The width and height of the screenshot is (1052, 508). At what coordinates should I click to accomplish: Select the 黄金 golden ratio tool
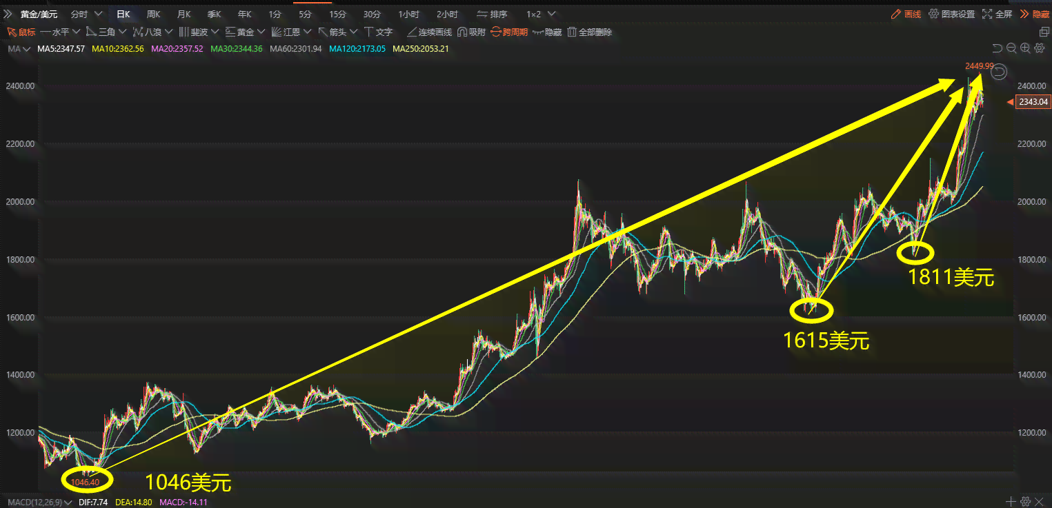pos(239,32)
